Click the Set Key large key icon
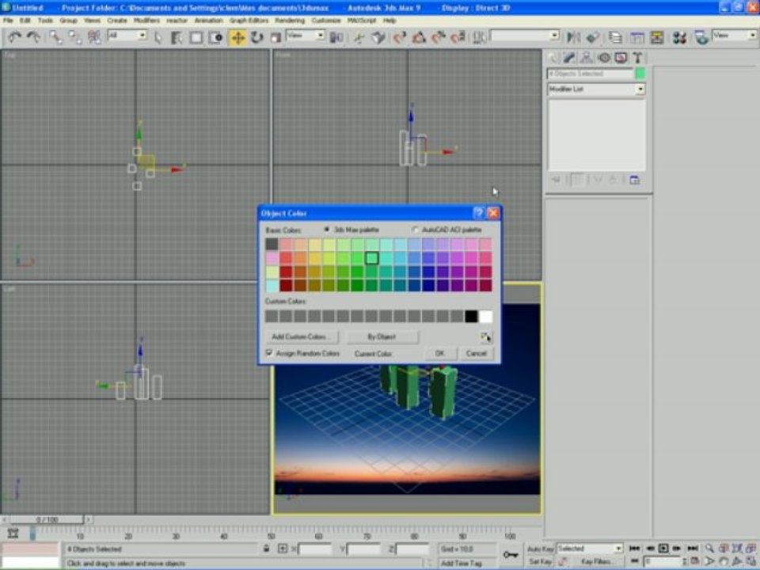Image resolution: width=760 pixels, height=570 pixels. (511, 555)
